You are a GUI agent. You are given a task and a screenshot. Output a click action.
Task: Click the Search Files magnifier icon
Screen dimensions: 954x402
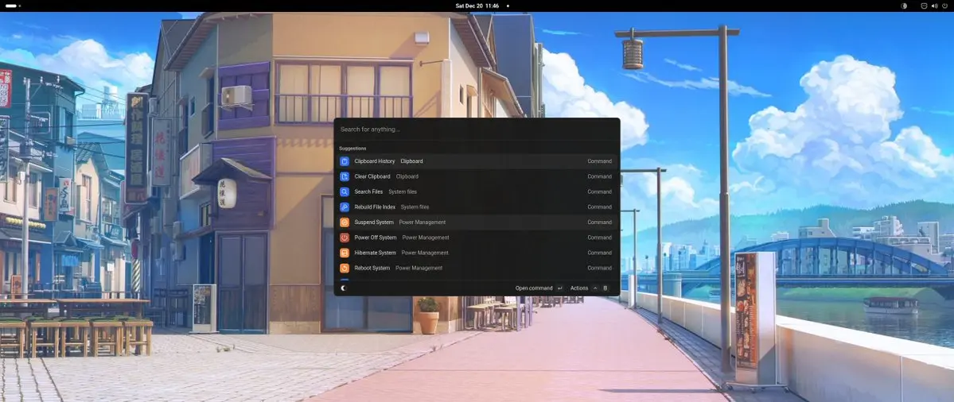pos(345,191)
